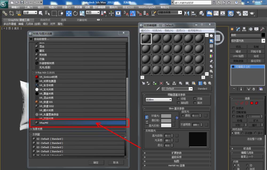This screenshot has width=267, height=170.
Task: Open Select by Name list tool
Action: (47, 13)
